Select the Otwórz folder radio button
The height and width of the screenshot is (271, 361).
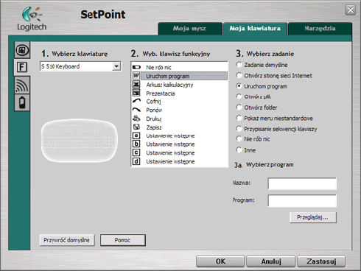[239, 107]
